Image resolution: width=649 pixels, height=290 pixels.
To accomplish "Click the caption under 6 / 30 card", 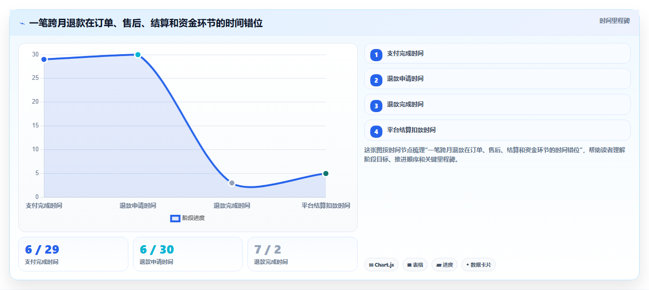I will (x=156, y=262).
